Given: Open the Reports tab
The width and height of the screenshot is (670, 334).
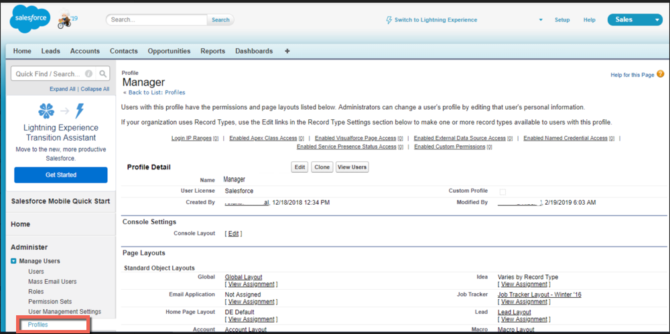Looking at the screenshot, I should pos(213,51).
